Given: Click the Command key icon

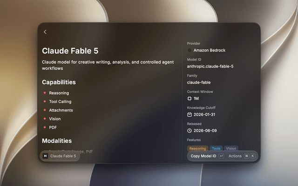Looking at the screenshot, I should [x=246, y=156].
